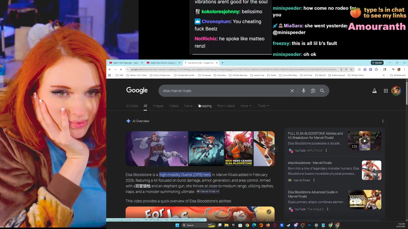Launch Epic Games from taskbar

coord(233,225)
